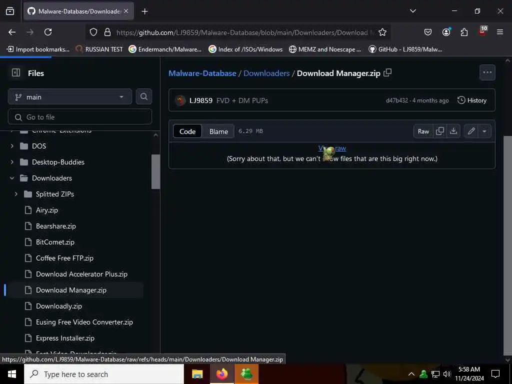Click the browser back arrow
This screenshot has height=384, width=512.
pos(12,32)
